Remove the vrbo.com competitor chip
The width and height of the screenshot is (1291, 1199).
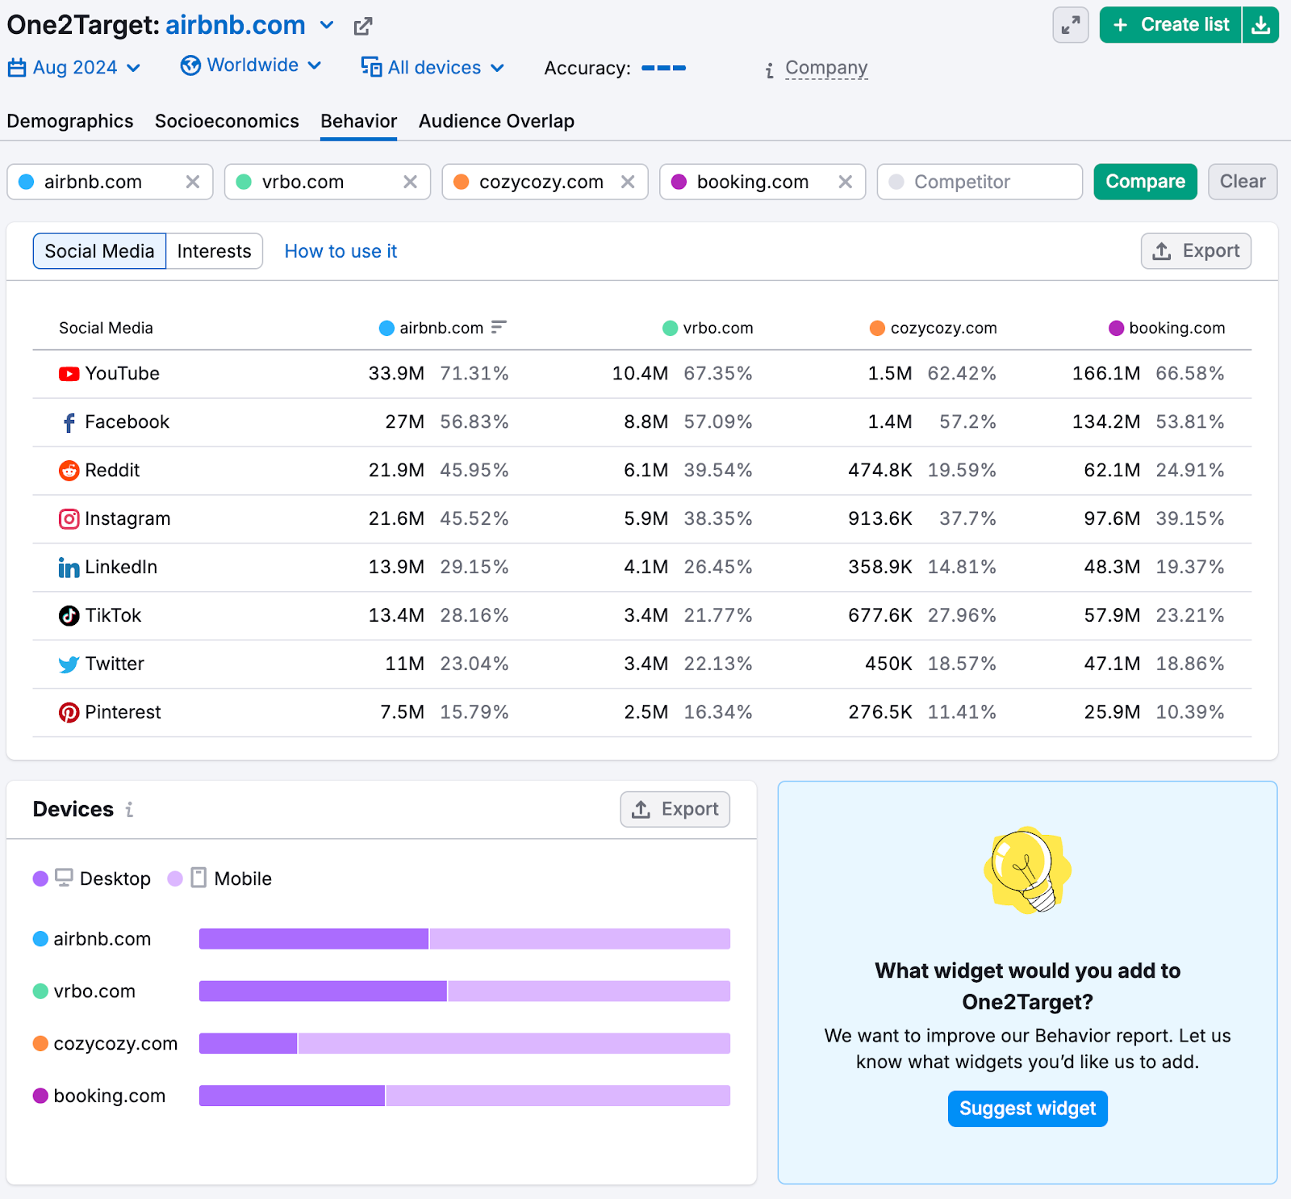(x=410, y=182)
